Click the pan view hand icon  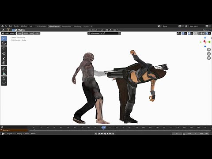[209, 54]
